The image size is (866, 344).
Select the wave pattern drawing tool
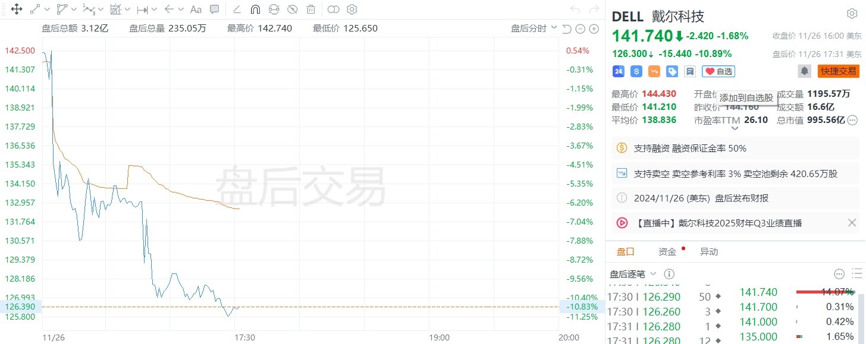pos(89,10)
